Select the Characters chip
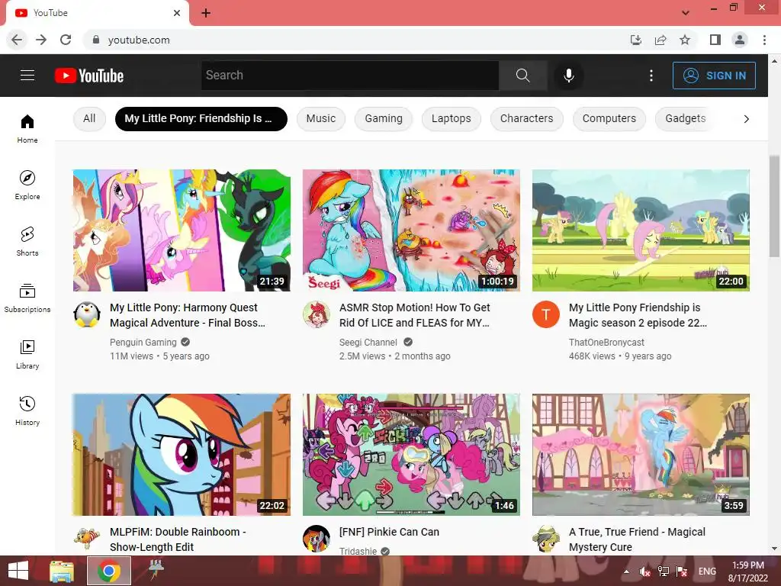The height and width of the screenshot is (586, 781). click(526, 118)
